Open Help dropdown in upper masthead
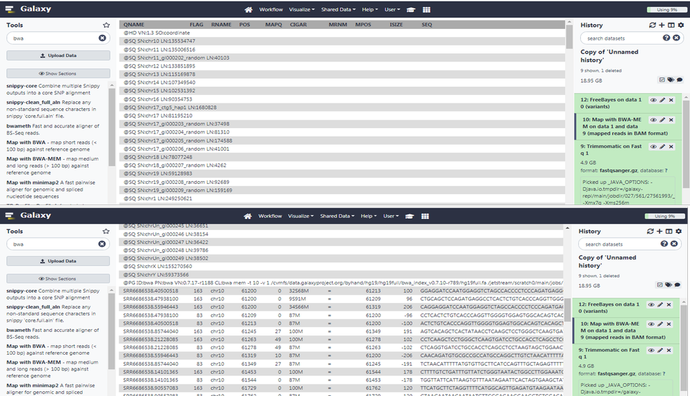This screenshot has width=690, height=396. tap(370, 10)
